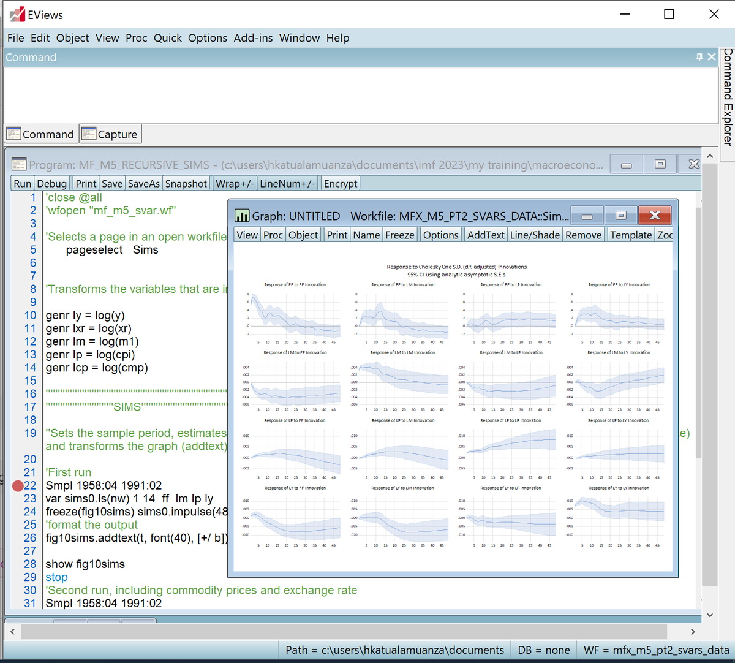Click the program window document icon
Viewport: 735px width, 663px height.
pos(19,164)
